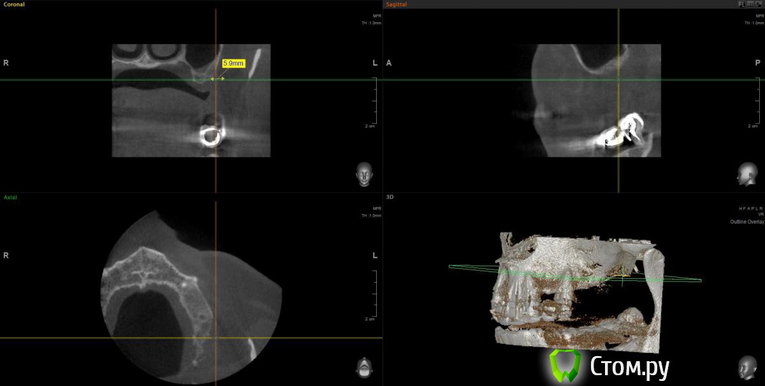Click the H F A P L R orientation letters
This screenshot has height=386, width=765.
751,208
